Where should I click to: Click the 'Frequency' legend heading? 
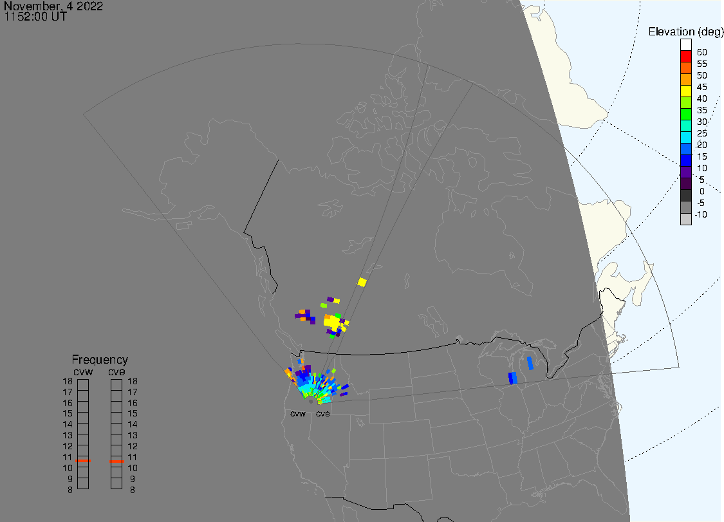[100, 359]
